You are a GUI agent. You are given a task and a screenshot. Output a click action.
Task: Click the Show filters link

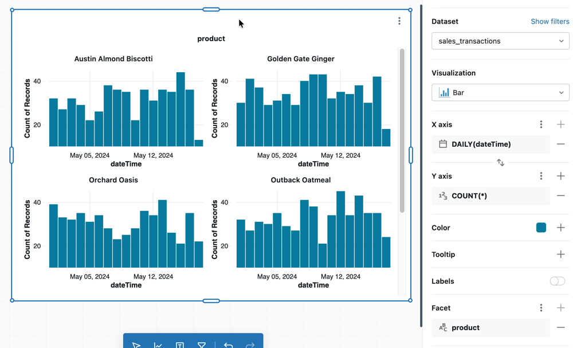pos(550,21)
